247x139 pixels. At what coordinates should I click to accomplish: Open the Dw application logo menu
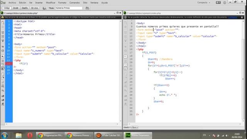(3, 3)
